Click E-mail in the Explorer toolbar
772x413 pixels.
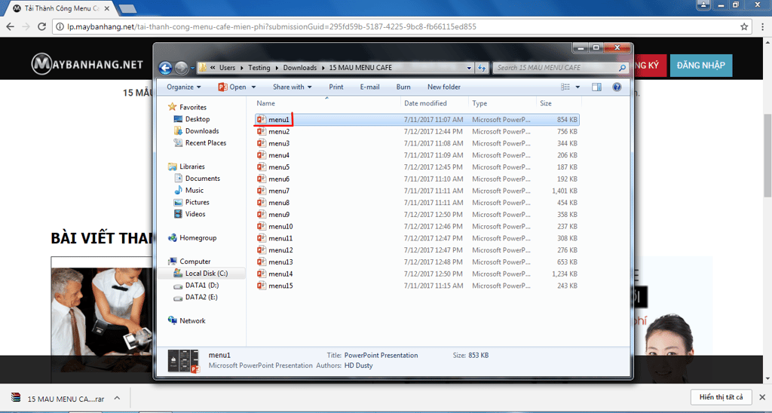click(369, 87)
